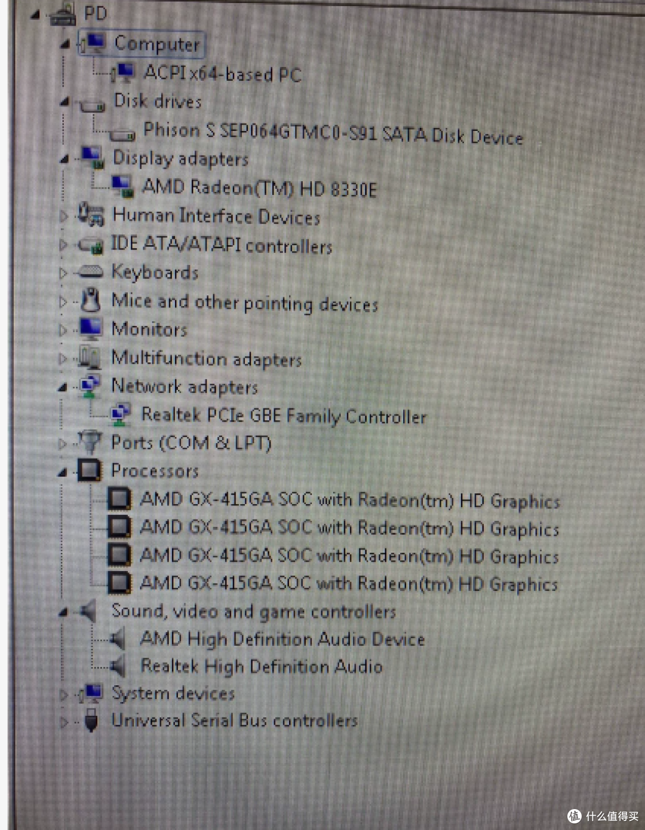This screenshot has height=830, width=645.
Task: Click the Sound, video and game controllers icon
Action: tap(88, 611)
